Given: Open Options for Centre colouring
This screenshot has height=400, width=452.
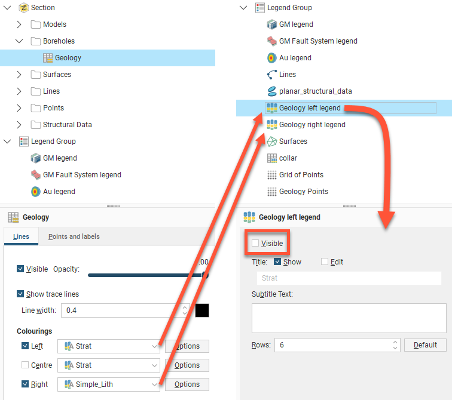Looking at the screenshot, I should pos(187,365).
